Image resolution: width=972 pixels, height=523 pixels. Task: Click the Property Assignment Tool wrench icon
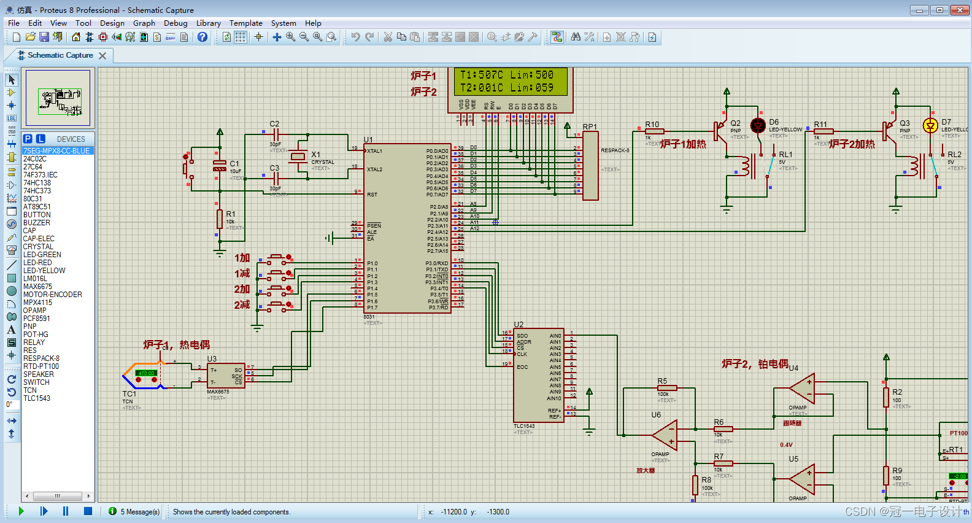(x=590, y=37)
